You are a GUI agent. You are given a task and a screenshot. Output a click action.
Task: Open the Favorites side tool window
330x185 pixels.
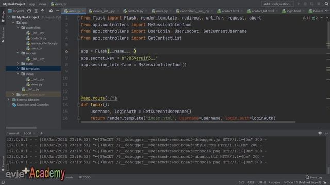[x=3, y=163]
